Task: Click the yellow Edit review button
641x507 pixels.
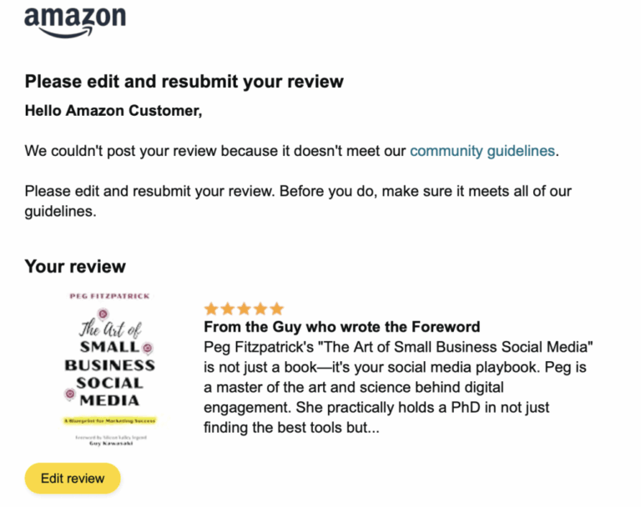Action: [73, 478]
